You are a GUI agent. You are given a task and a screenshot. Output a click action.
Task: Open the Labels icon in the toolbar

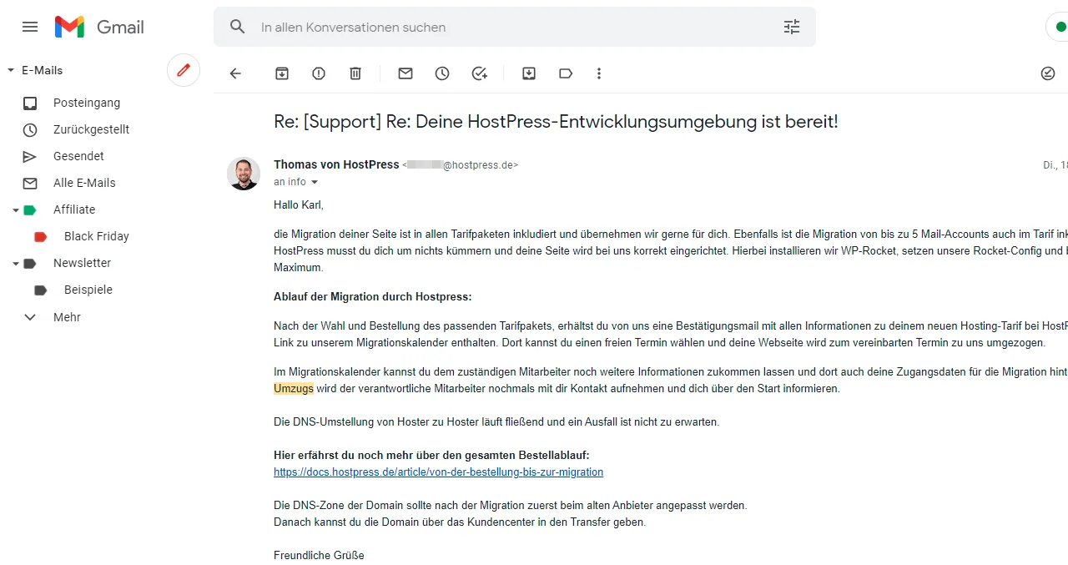pyautogui.click(x=566, y=73)
